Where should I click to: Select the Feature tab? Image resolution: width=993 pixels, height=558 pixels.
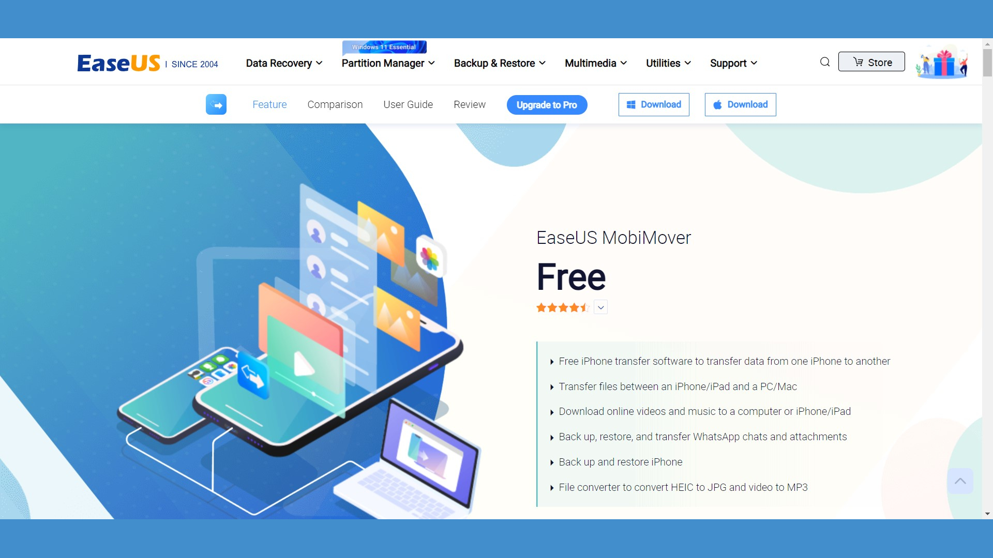pyautogui.click(x=269, y=104)
